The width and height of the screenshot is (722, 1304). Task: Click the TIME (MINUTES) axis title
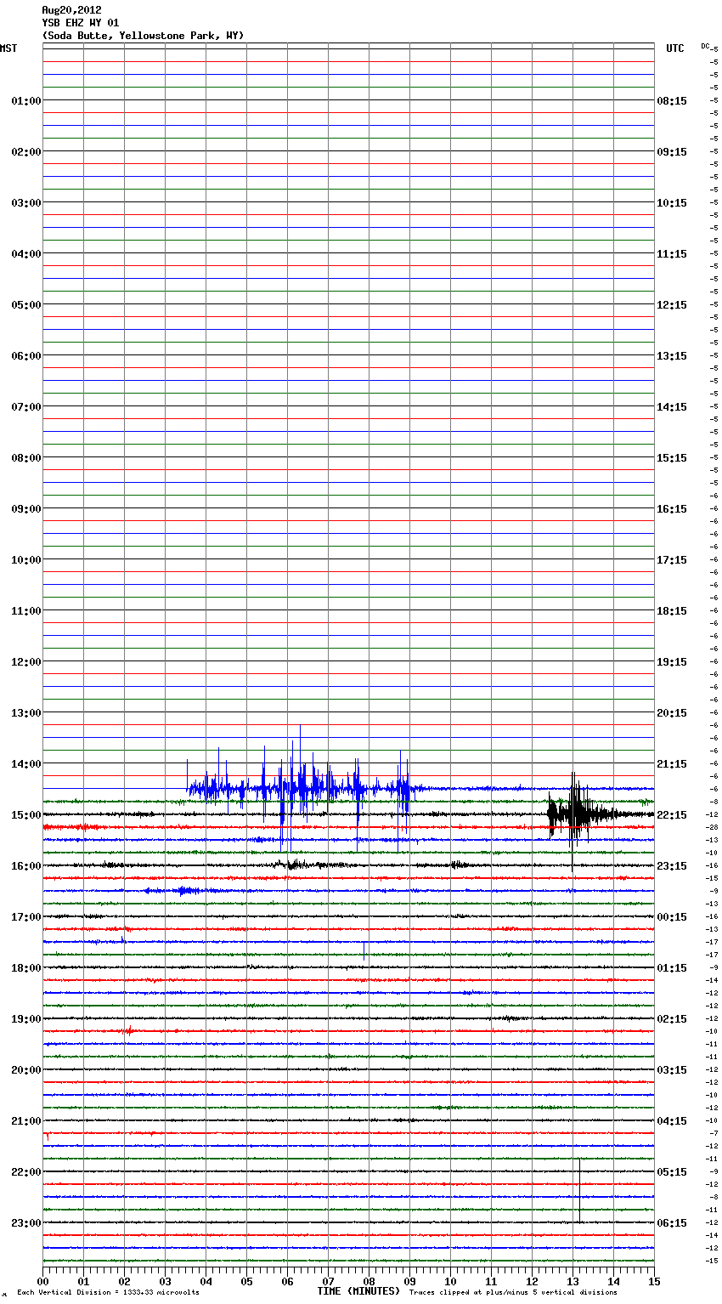[358, 1291]
